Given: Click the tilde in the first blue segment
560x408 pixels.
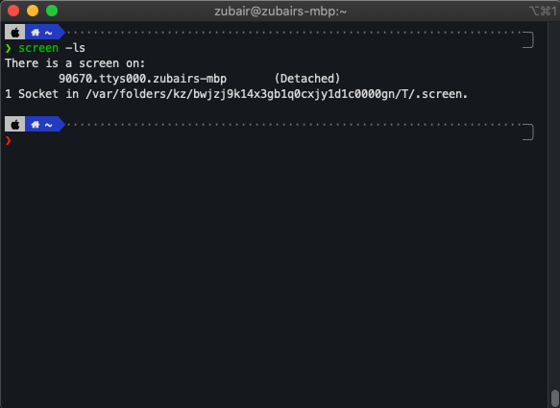Looking at the screenshot, I should [49, 33].
